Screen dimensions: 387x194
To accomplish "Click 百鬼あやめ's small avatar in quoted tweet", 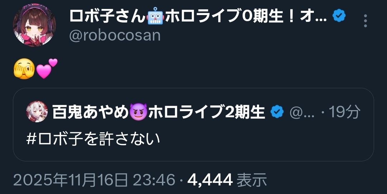I will tap(37, 112).
